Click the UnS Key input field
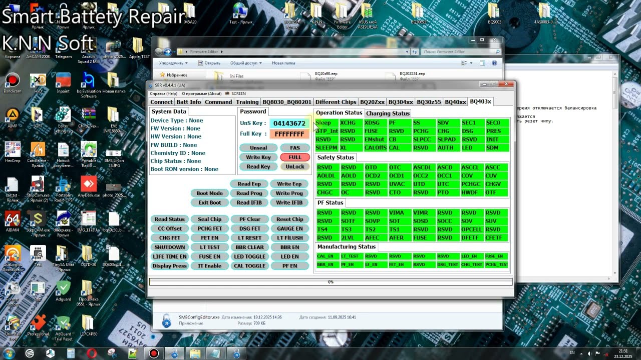The height and width of the screenshot is (360, 641). (289, 123)
